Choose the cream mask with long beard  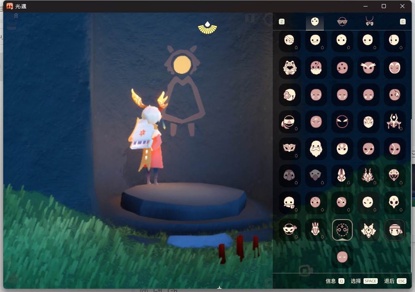pyautogui.click(x=315, y=149)
